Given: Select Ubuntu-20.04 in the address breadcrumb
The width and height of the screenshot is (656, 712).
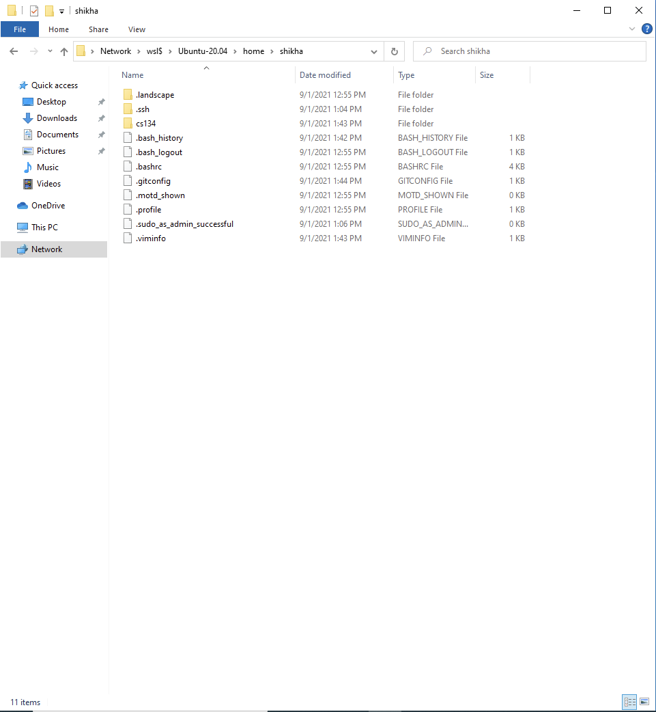Looking at the screenshot, I should (203, 51).
